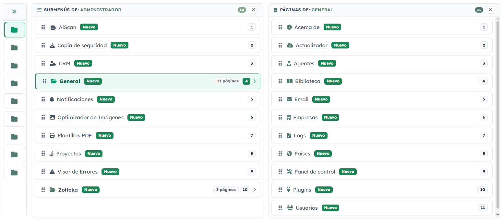Expand the sidebar with double chevron
This screenshot has width=502, height=222.
pyautogui.click(x=14, y=12)
